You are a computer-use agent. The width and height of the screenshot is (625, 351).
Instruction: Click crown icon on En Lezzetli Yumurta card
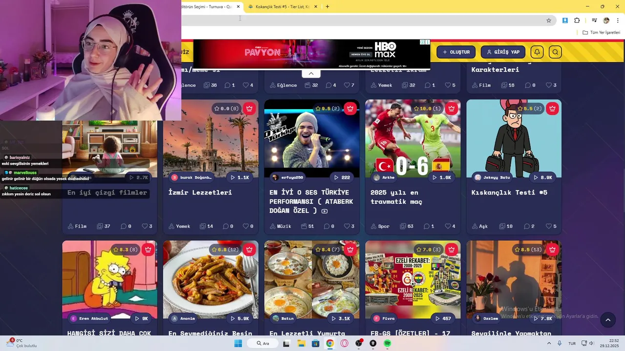pyautogui.click(x=351, y=250)
